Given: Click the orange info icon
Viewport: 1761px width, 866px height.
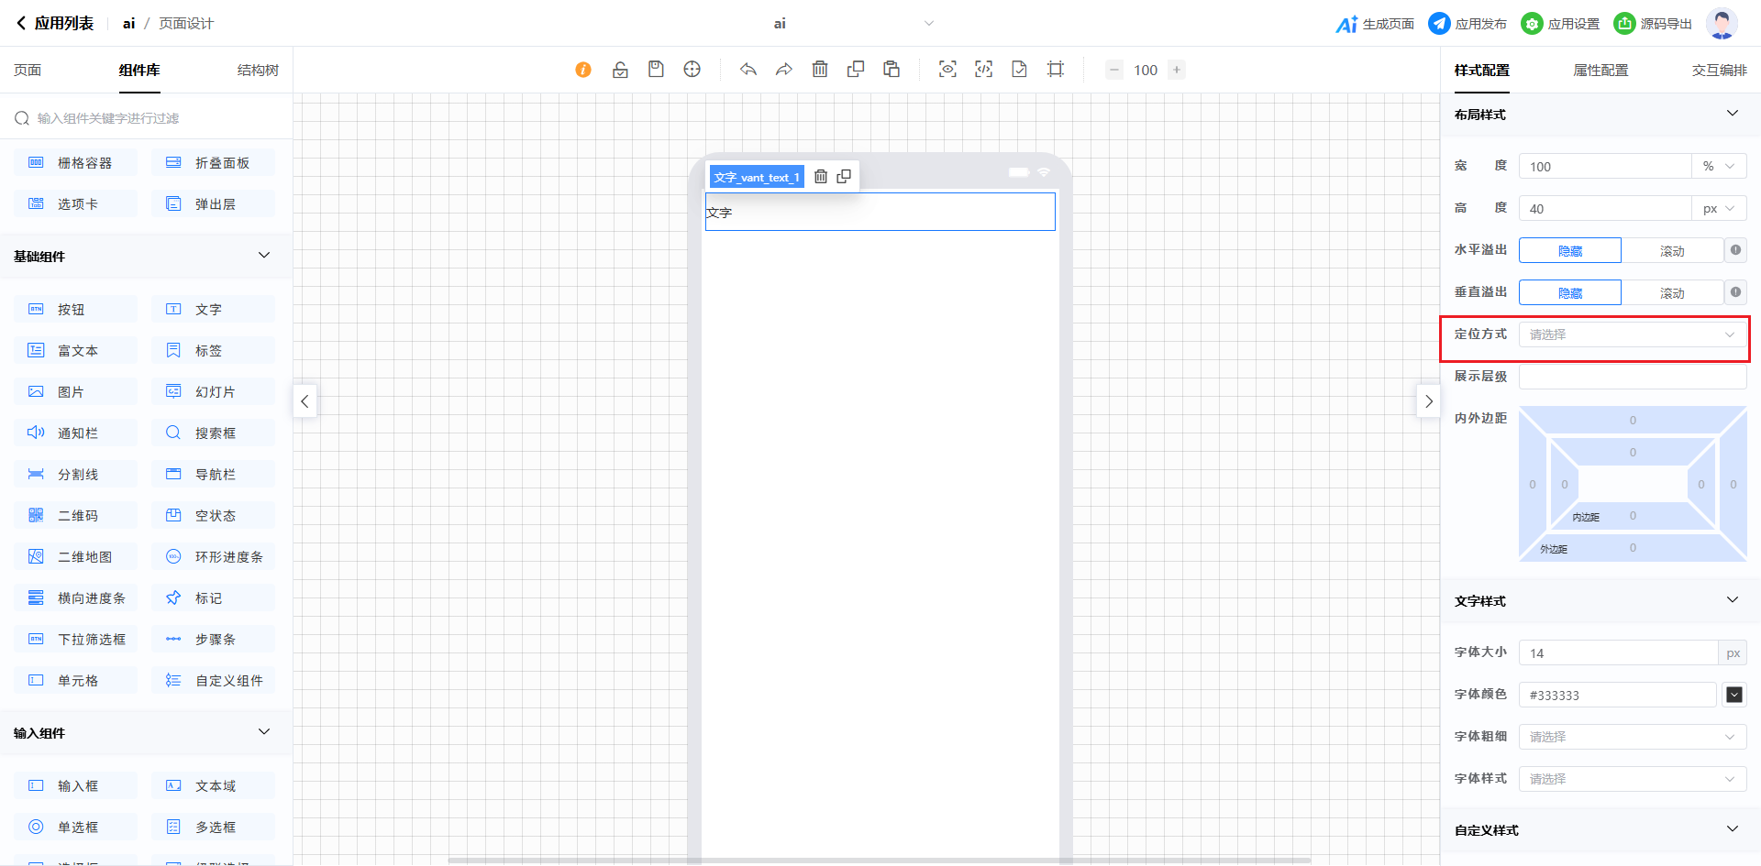Looking at the screenshot, I should pos(583,70).
